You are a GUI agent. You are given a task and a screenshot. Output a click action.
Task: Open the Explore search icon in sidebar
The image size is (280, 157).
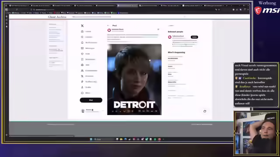(x=82, y=37)
